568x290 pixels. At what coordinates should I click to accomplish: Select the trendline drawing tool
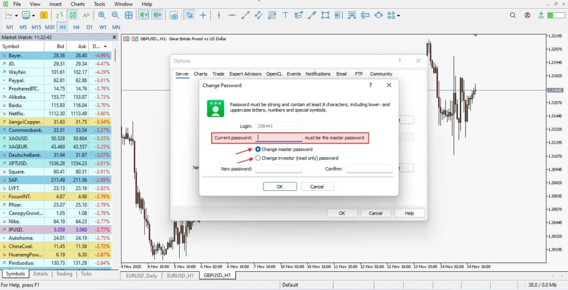(246, 15)
